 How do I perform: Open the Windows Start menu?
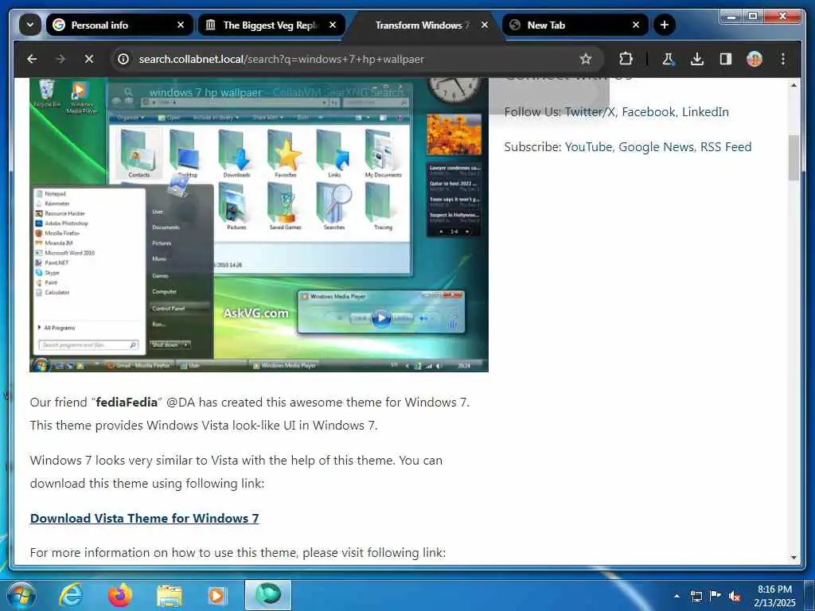pos(21,595)
